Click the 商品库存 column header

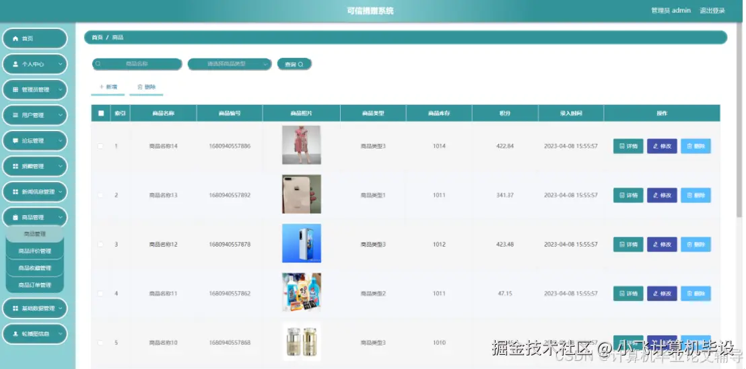[439, 114]
